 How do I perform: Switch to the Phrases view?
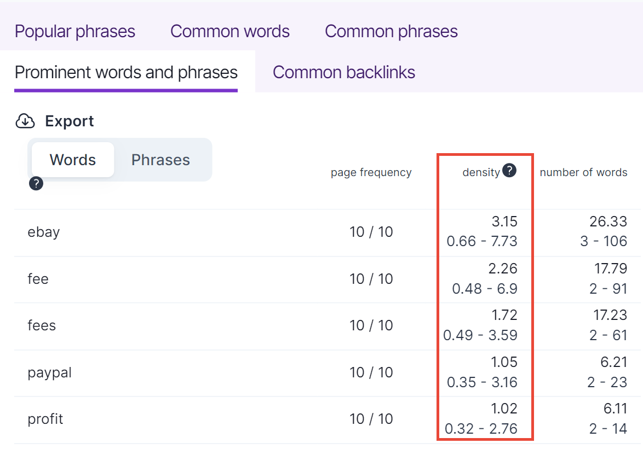pos(160,160)
